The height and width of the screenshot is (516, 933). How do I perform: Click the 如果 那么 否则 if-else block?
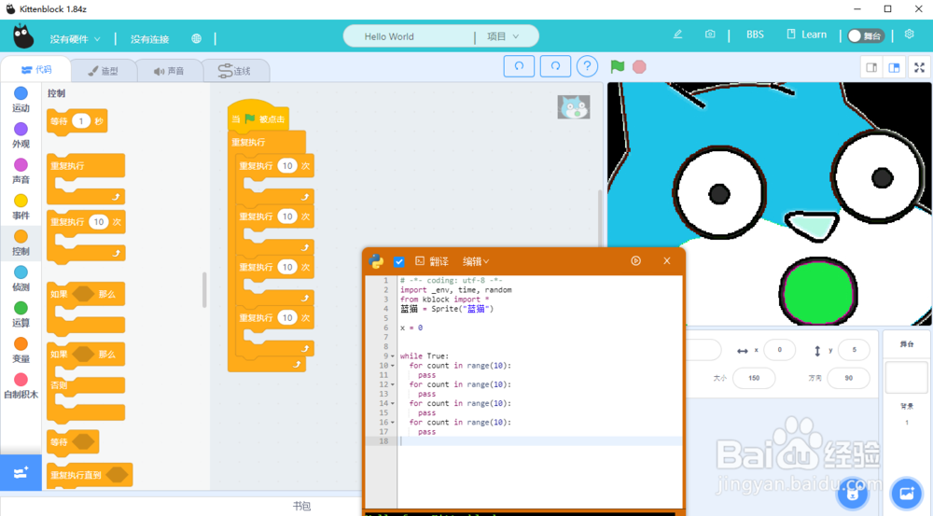click(86, 383)
